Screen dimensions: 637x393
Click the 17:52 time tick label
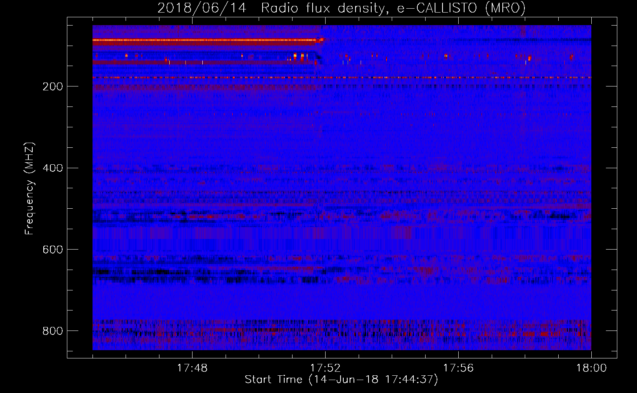325,368
